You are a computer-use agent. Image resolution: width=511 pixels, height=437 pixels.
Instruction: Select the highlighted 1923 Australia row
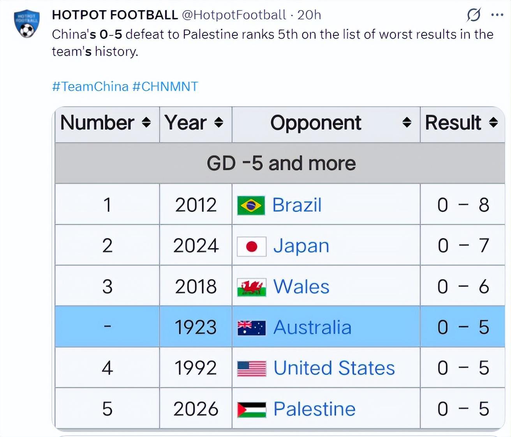pos(280,327)
